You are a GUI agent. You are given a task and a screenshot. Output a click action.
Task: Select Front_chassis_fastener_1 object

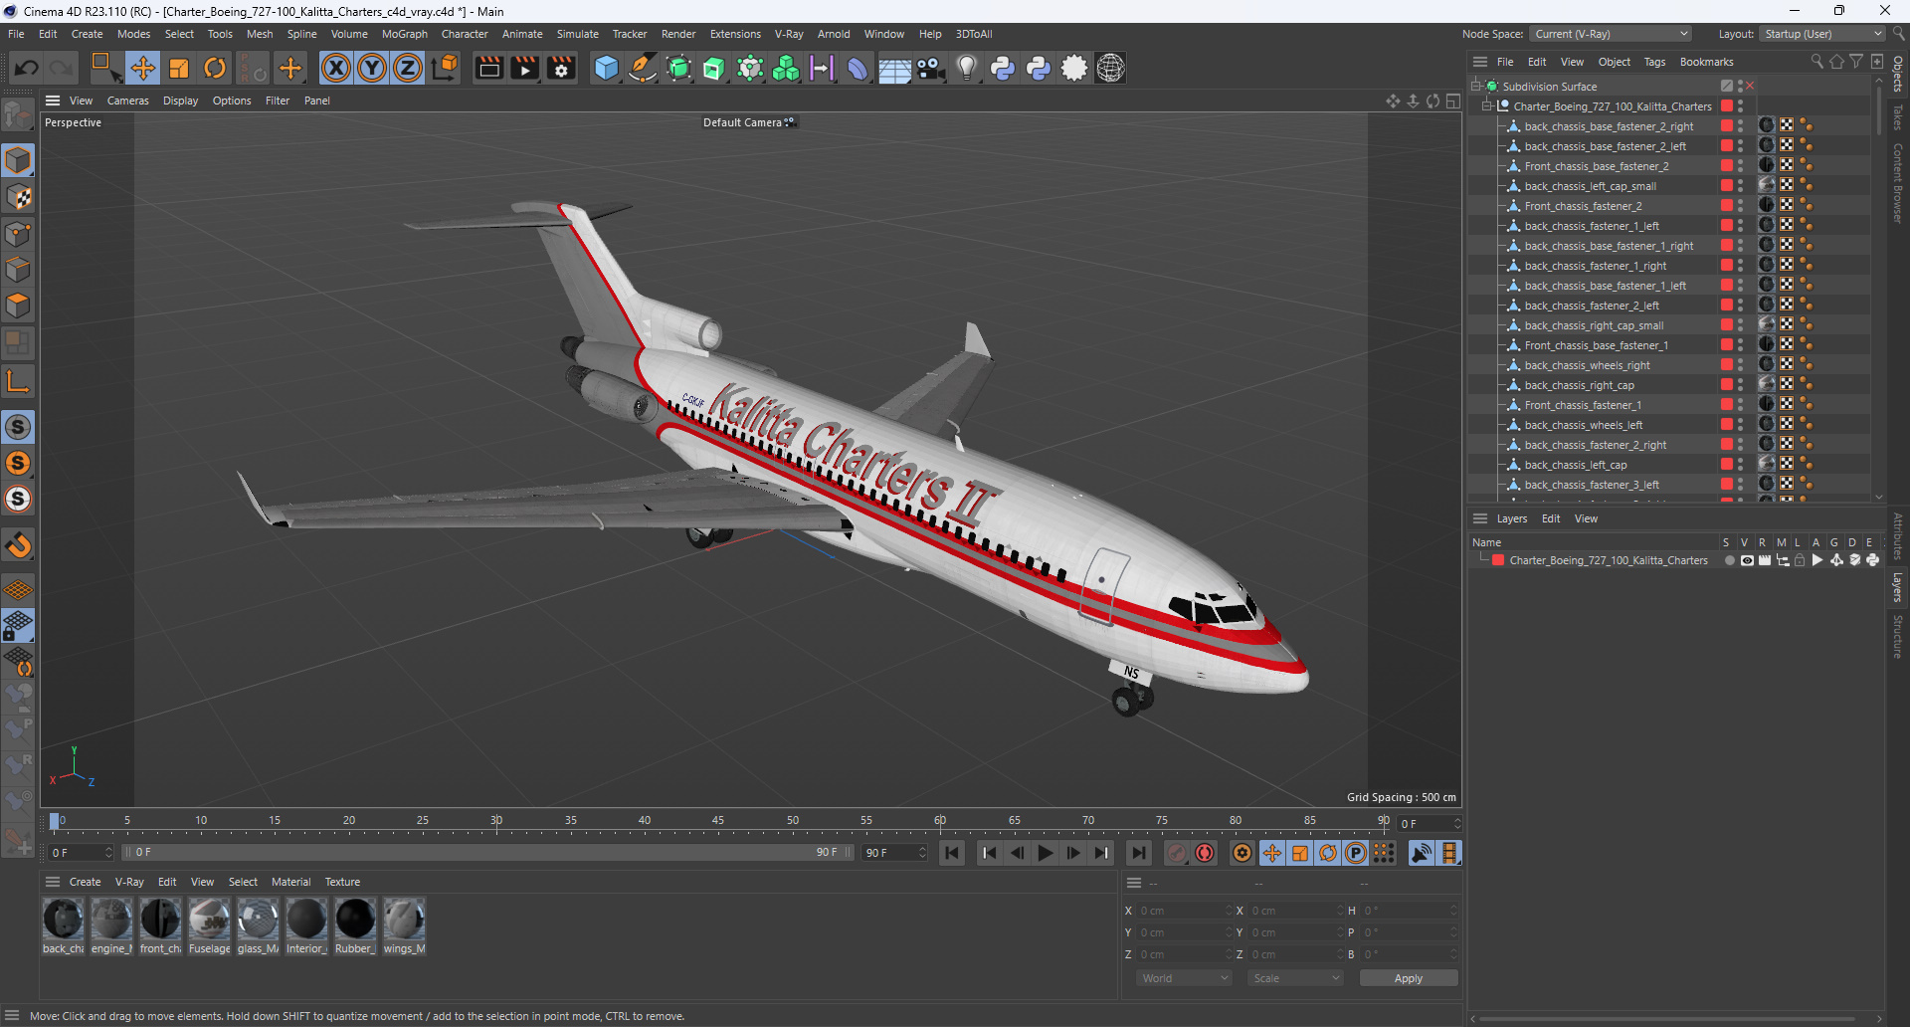click(1583, 405)
